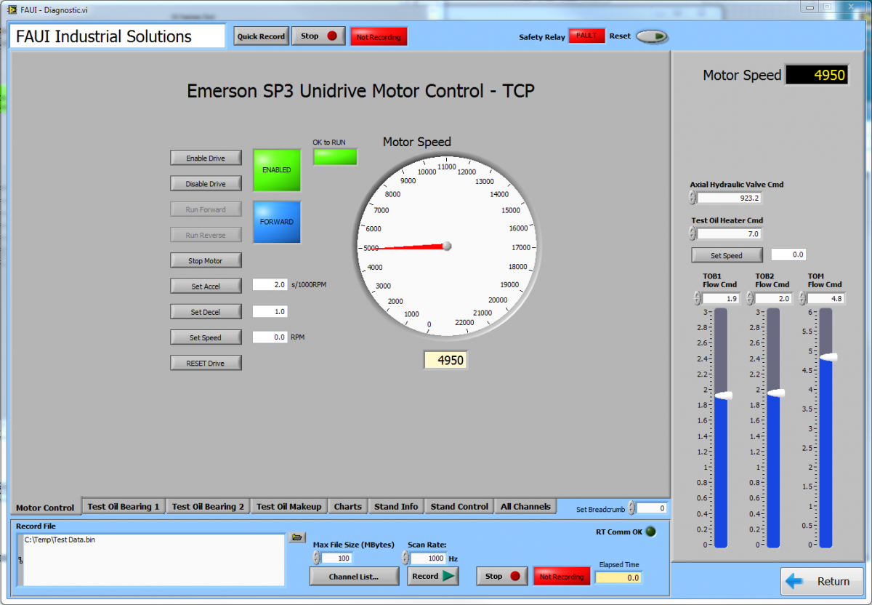Screen dimensions: 872x605
Task: Click the Axial Hydraulic Valve Cmd stepper
Action: pyautogui.click(x=693, y=197)
